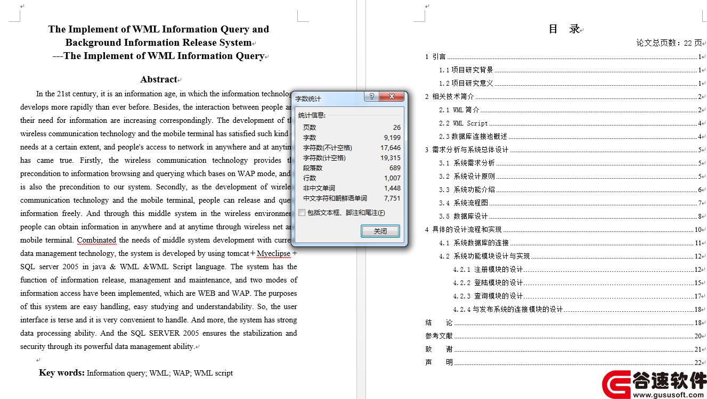Click the 段落数 689 row

coord(352,168)
